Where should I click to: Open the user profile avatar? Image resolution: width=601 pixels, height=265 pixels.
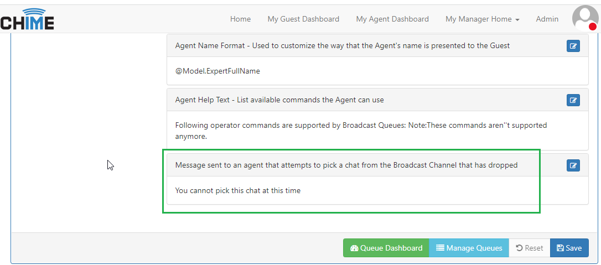tap(585, 18)
